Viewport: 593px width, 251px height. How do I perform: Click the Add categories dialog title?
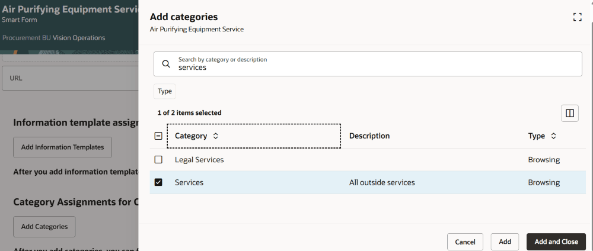pyautogui.click(x=184, y=17)
